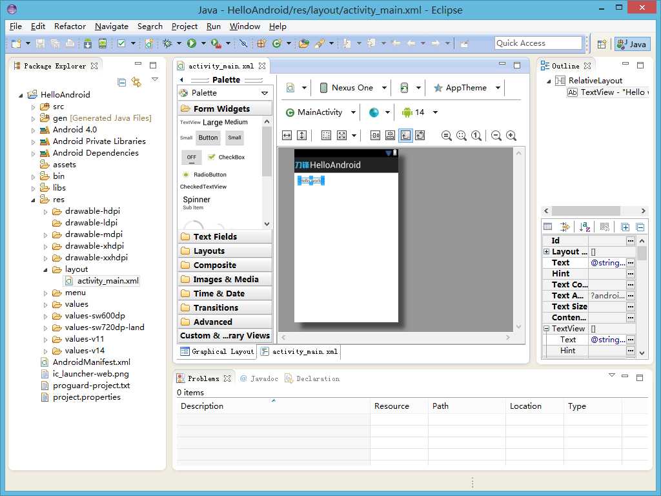
Task: Click the Zoom In magnifier icon
Action: pyautogui.click(x=511, y=136)
